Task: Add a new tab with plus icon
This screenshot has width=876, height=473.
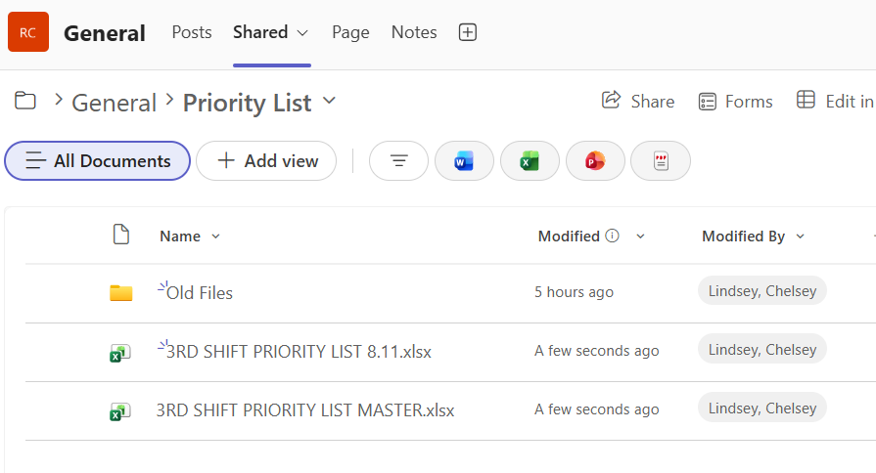Action: point(468,32)
